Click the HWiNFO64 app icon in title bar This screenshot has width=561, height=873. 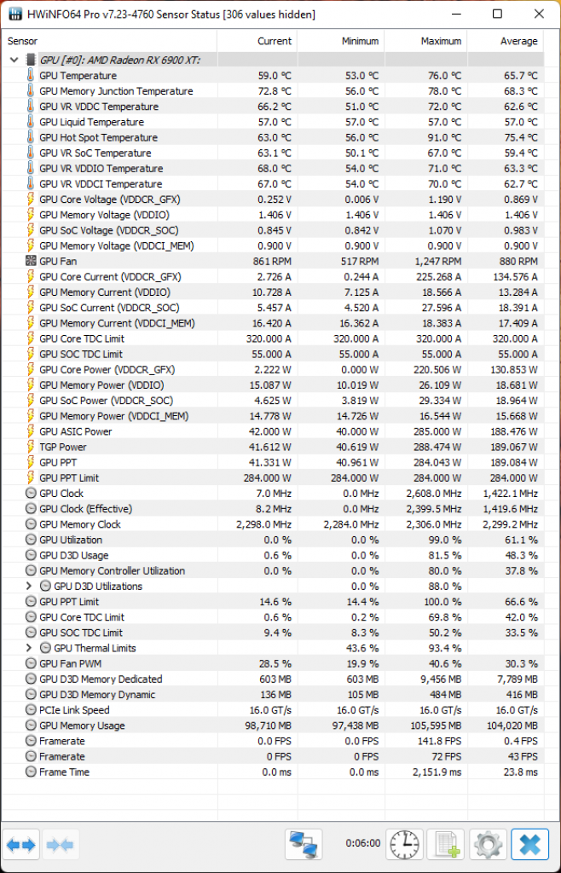(x=14, y=14)
